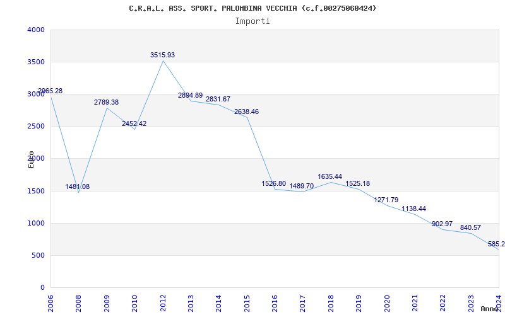This screenshot has width=505, height=315.
Task: Click the data label 1635.44
Action: pos(330,176)
